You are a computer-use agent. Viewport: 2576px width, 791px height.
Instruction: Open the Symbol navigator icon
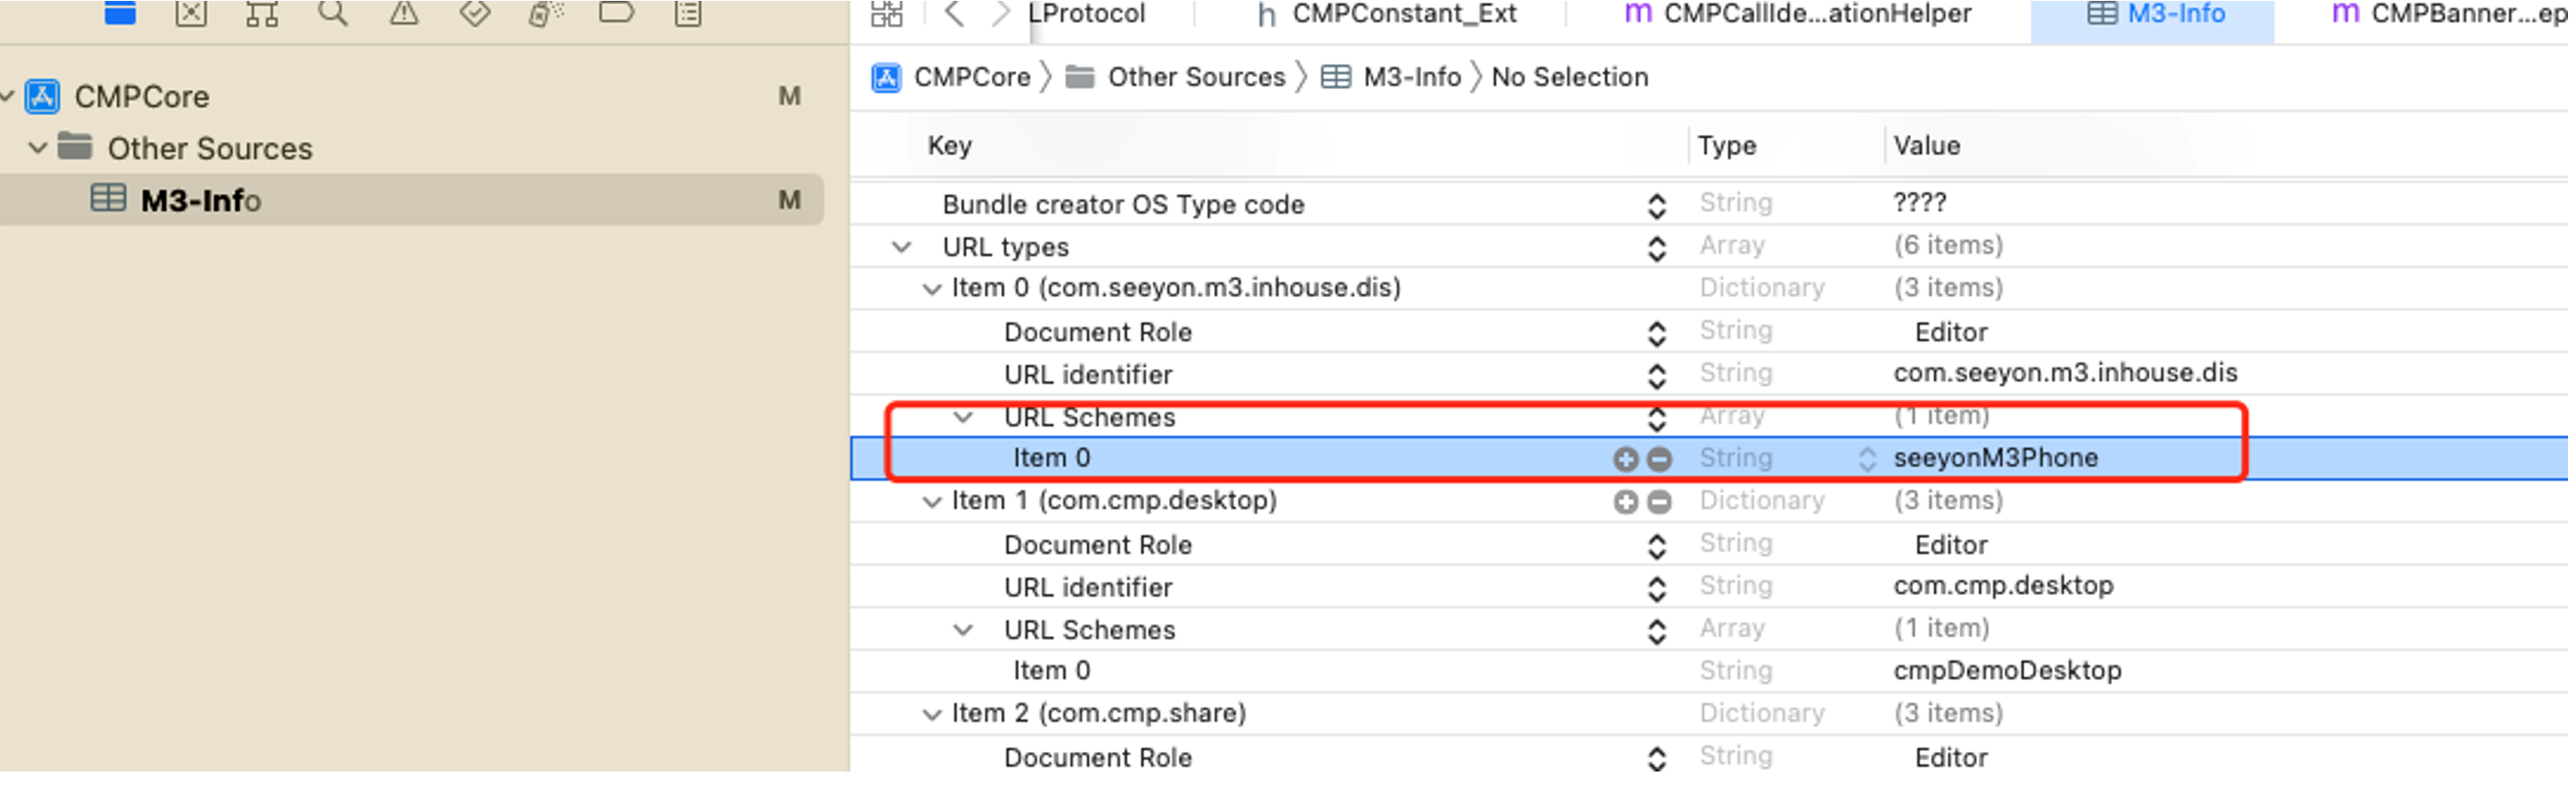[262, 12]
